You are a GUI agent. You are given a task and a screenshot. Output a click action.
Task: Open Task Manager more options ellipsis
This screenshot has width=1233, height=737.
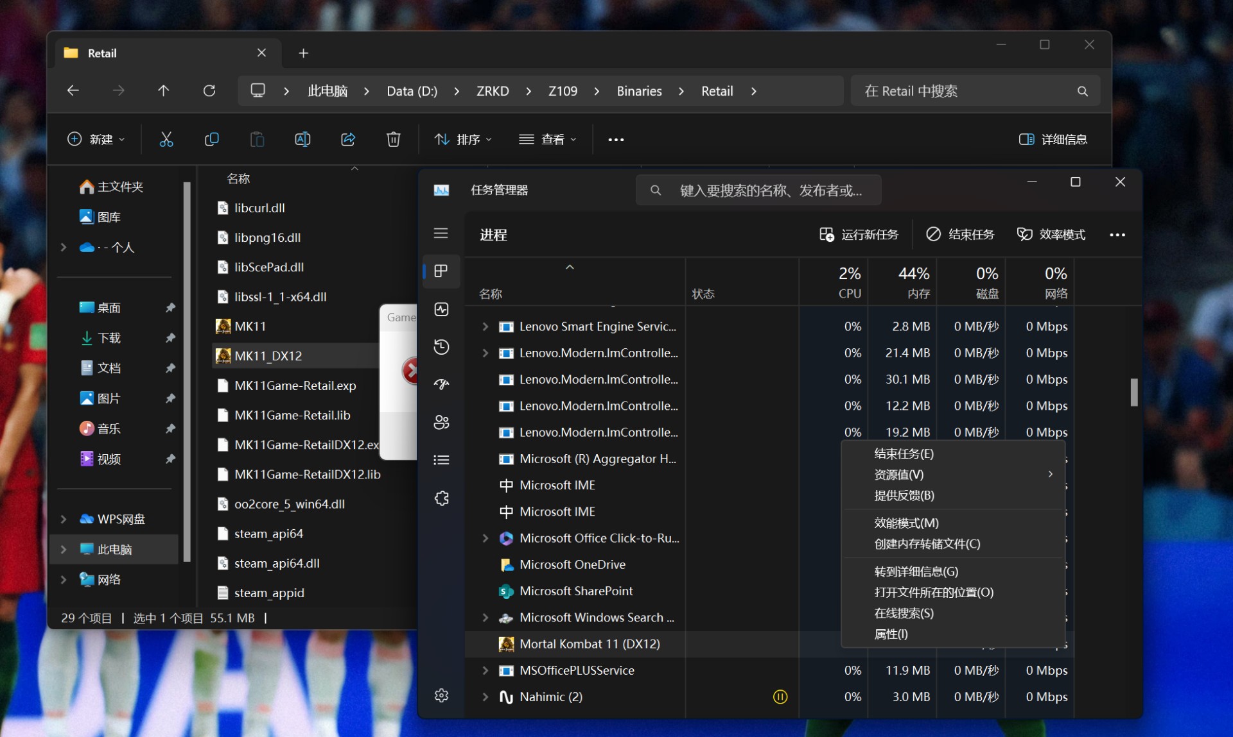click(1117, 235)
